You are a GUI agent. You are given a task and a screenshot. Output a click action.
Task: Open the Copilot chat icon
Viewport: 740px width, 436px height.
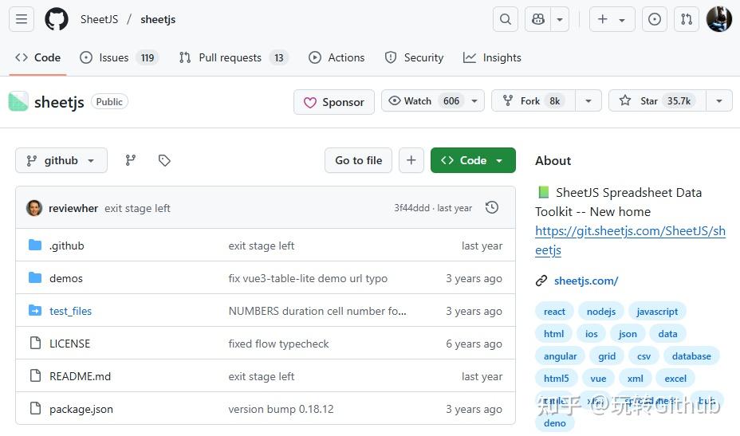537,19
